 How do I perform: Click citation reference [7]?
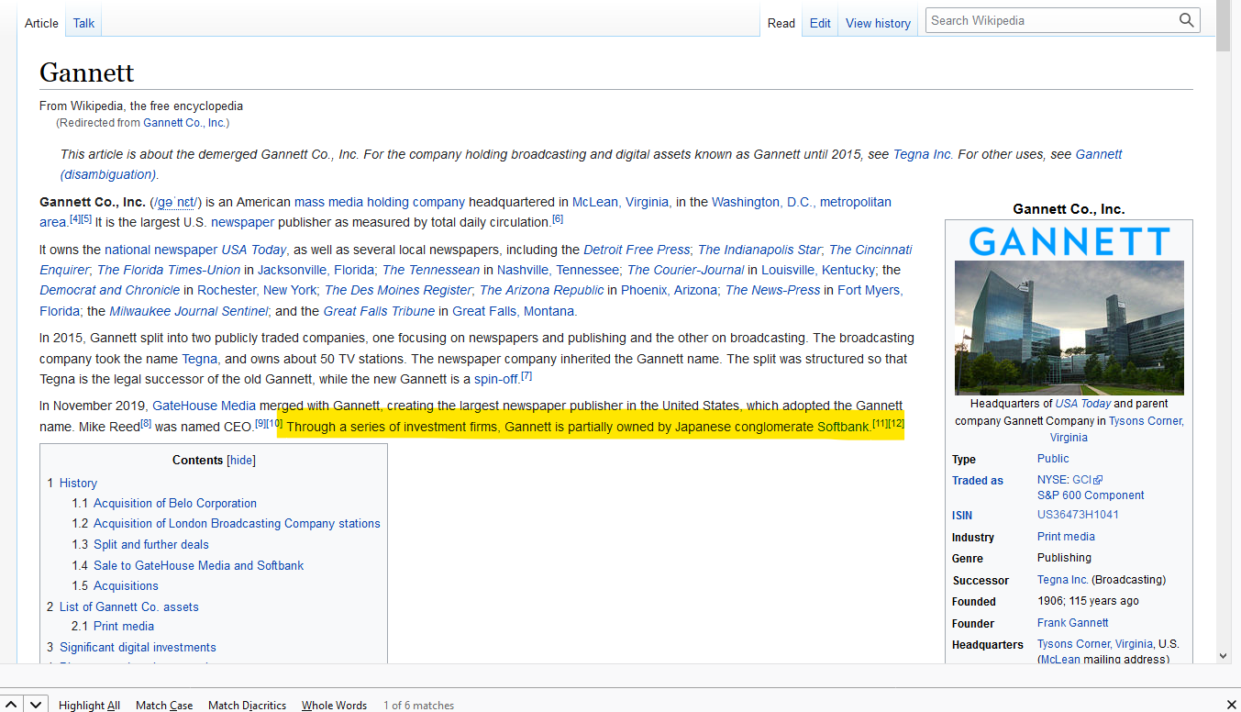526,376
